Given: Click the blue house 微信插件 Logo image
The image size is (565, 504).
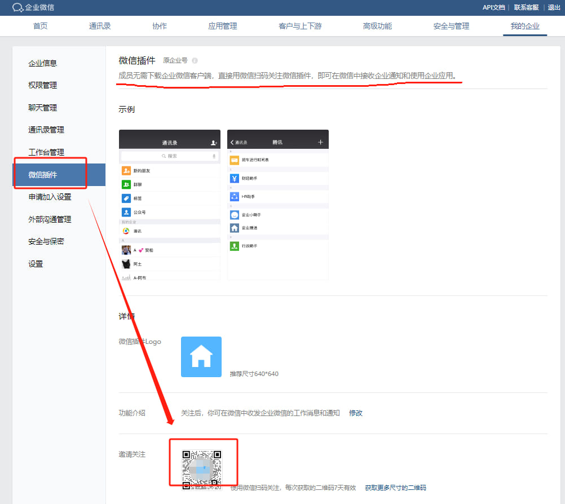Looking at the screenshot, I should [x=201, y=356].
